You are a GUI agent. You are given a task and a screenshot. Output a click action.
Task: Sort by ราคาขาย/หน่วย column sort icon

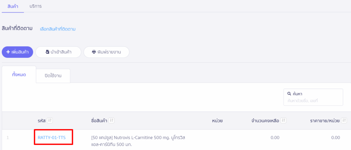coord(344,121)
